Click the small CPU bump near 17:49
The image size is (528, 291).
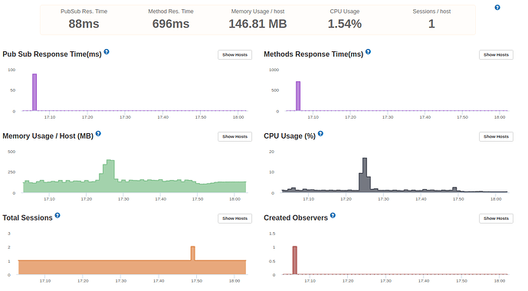tap(454, 189)
